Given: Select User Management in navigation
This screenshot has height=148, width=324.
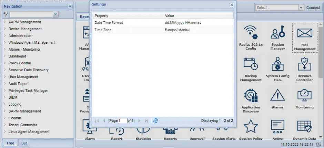Looking at the screenshot, I should pyautogui.click(x=23, y=77).
